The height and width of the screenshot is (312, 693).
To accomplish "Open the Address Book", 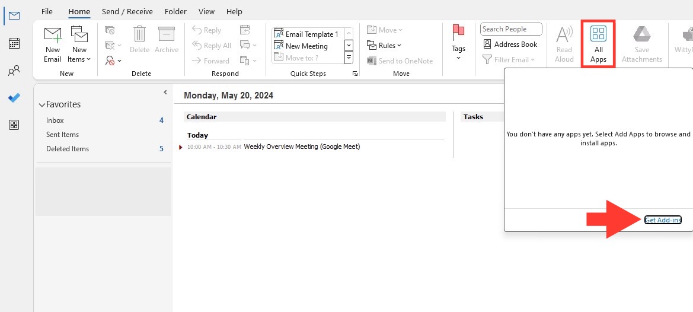I will (x=510, y=44).
